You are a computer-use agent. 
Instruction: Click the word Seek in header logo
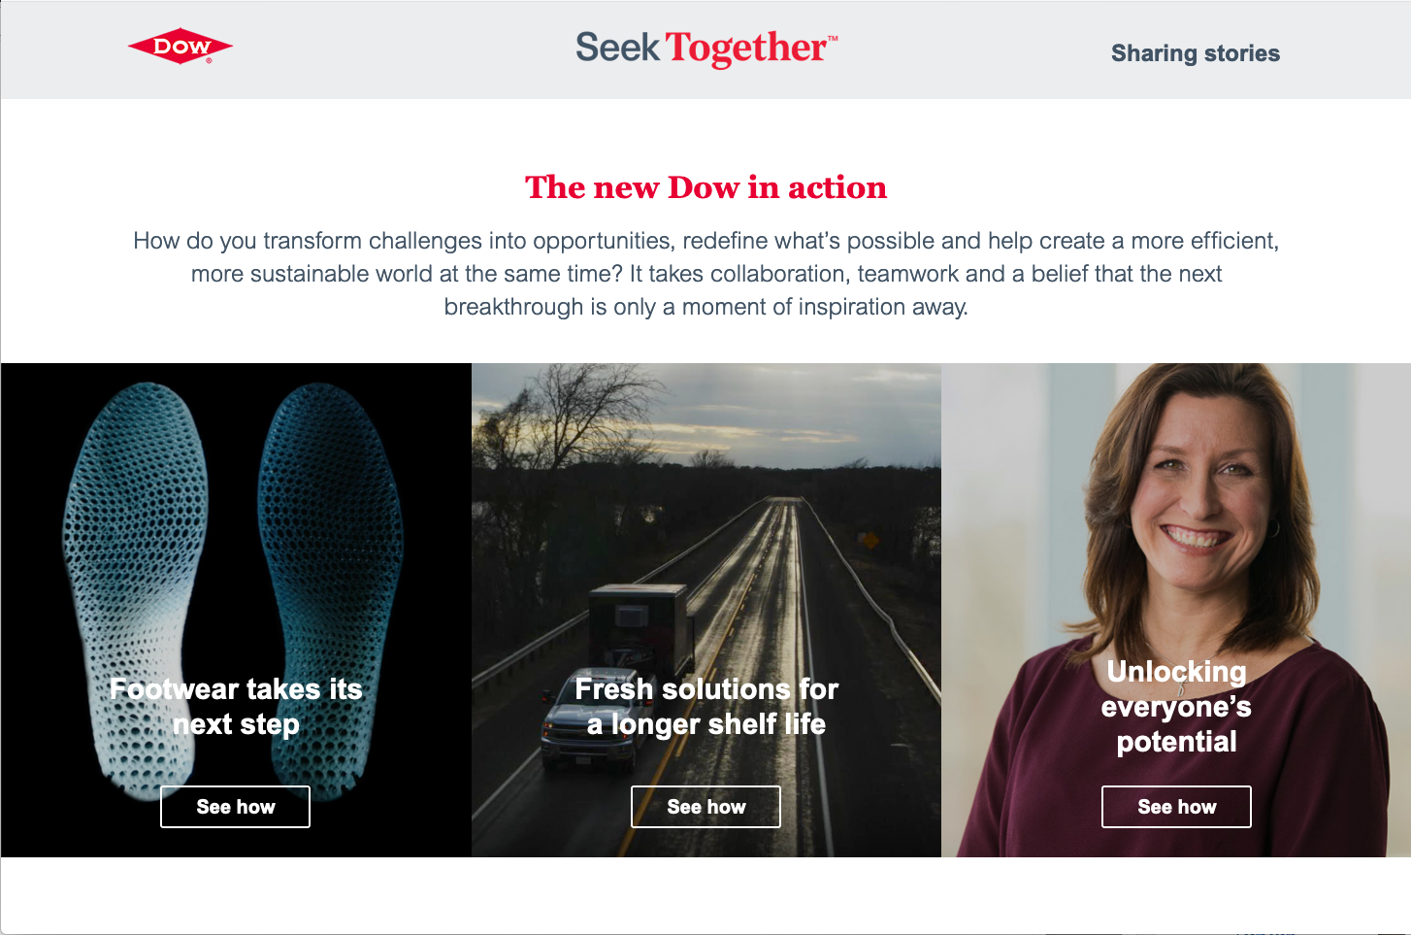coord(617,48)
